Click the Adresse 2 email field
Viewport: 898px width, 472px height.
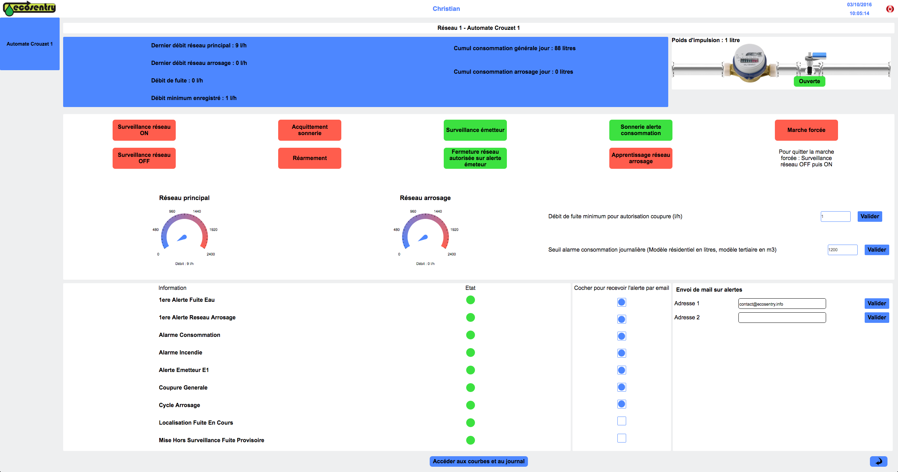(782, 318)
